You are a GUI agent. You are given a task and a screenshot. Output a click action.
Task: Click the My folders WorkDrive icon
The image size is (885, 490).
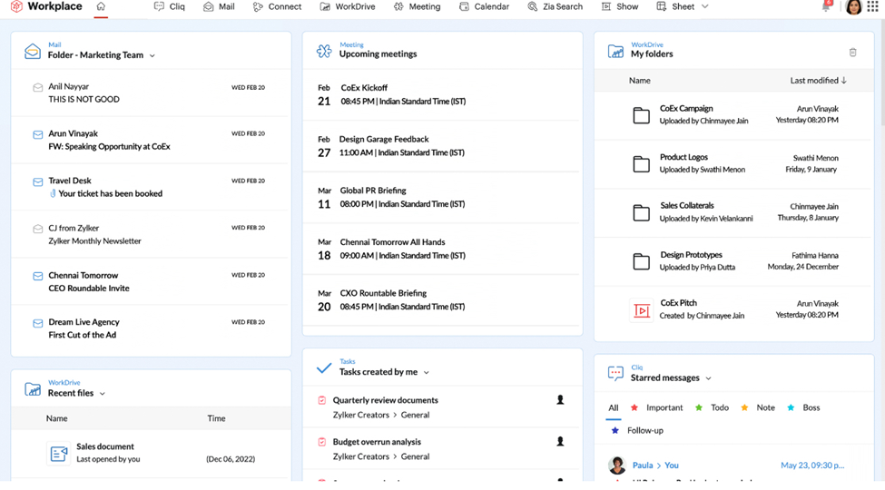(615, 52)
